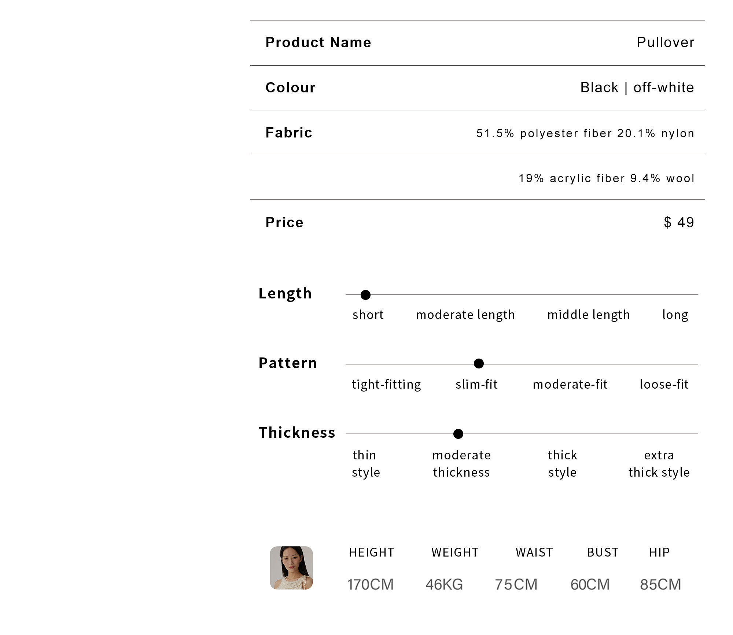
Task: Pick the 'thin style' thickness label
Action: [366, 464]
